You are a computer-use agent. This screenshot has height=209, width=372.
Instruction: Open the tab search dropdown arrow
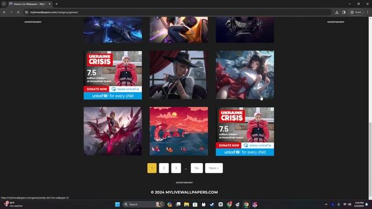[x=4, y=4]
